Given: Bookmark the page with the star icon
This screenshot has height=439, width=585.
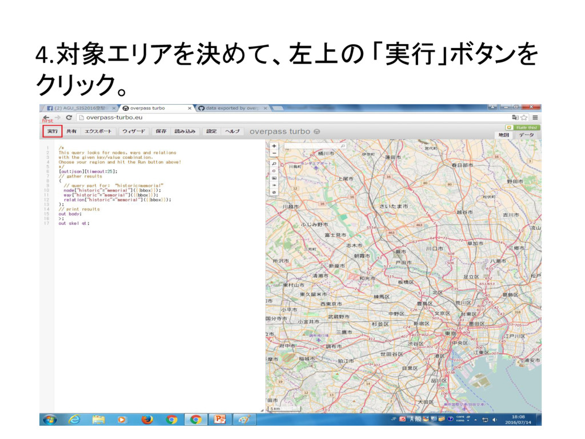Looking at the screenshot, I should tap(524, 117).
